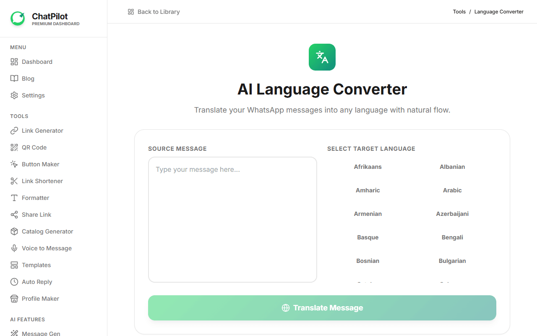Select the Profile Maker tool
The height and width of the screenshot is (336, 537).
41,299
